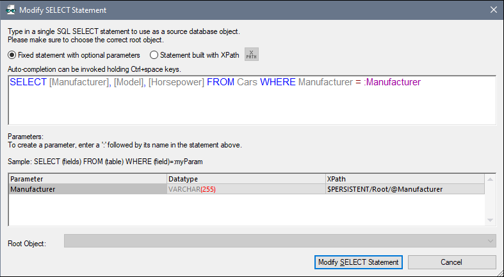This screenshot has height=277, width=504.
Task: Click the WHERE keyword in the statement
Action: point(277,83)
